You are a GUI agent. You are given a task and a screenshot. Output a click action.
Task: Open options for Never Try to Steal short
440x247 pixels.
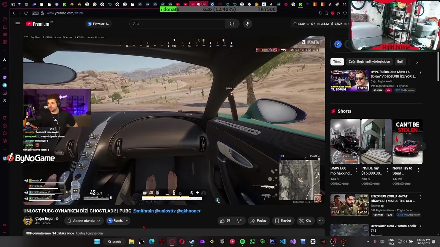[418, 170]
